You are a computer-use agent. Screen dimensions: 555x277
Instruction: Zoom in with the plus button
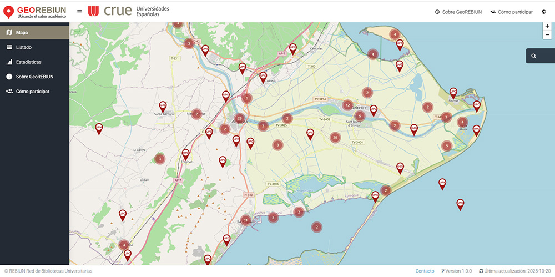point(547,26)
